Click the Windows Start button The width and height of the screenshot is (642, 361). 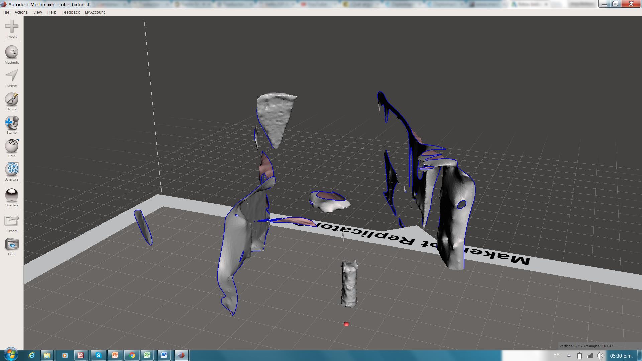[x=11, y=355]
